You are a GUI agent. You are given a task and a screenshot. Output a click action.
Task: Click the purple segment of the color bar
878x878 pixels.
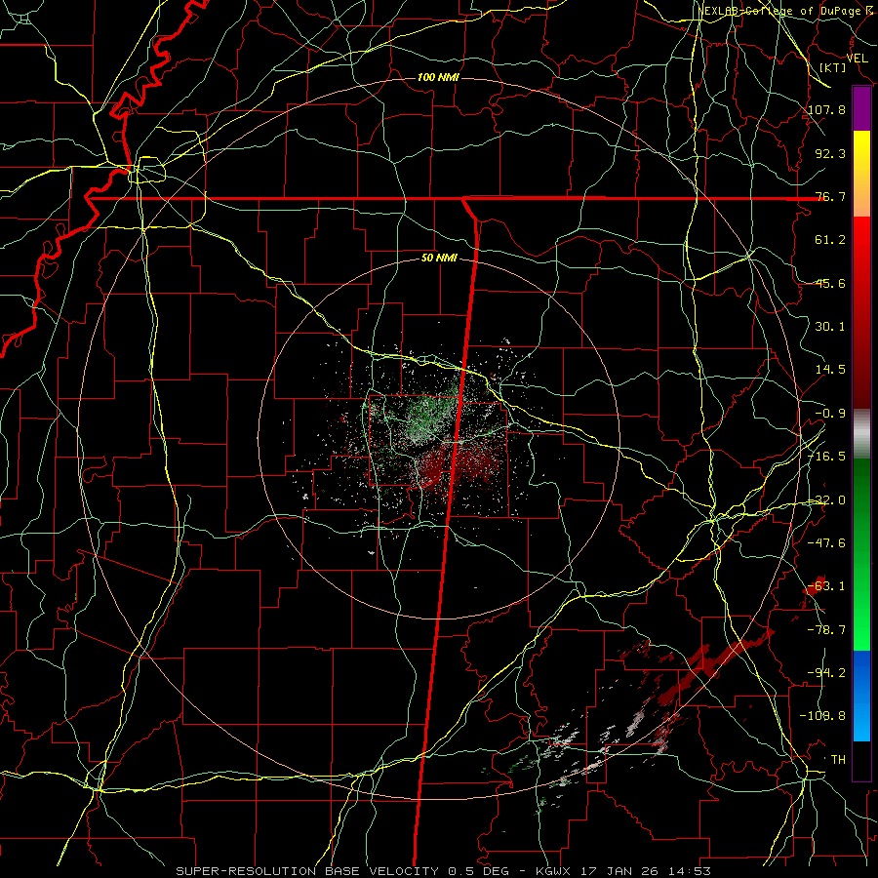[861, 109]
